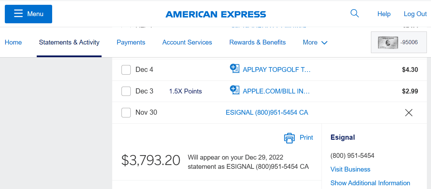Open the search magnifier icon
The image size is (431, 189).
point(354,14)
